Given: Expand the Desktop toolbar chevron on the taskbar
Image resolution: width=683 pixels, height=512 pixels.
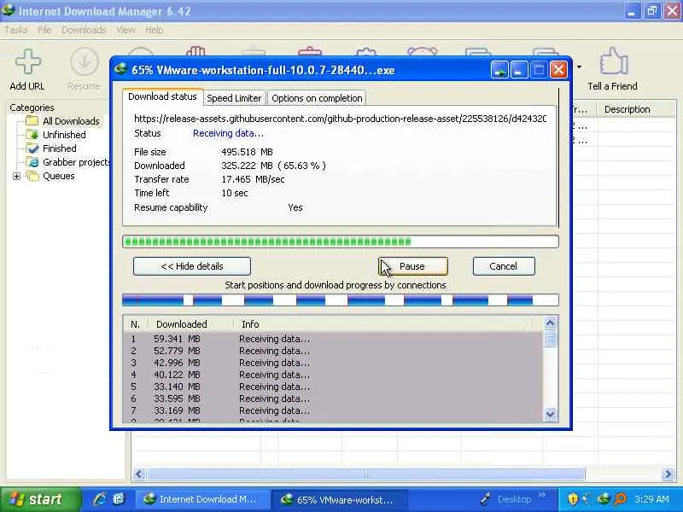Looking at the screenshot, I should (x=541, y=495).
